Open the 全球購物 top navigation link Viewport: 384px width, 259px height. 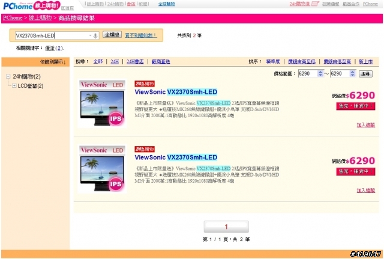pyautogui.click(x=167, y=4)
